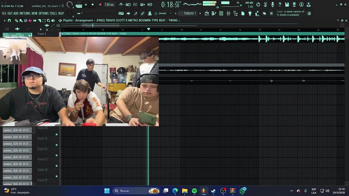The image size is (349, 196).
Task: Open project info icon
Action: 301,4
